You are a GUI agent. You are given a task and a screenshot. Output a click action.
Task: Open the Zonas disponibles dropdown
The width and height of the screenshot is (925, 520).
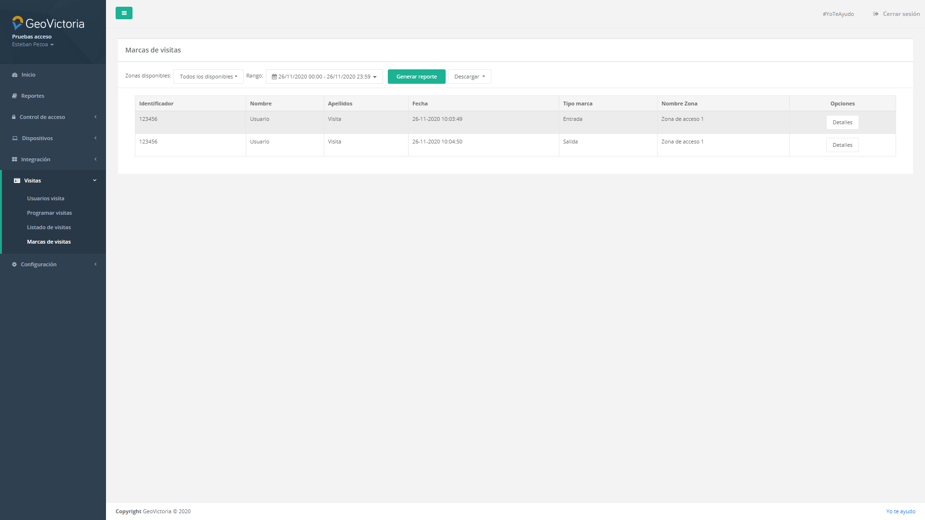tap(208, 77)
